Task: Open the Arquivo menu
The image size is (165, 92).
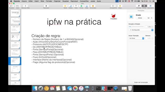Action: click(24, 1)
